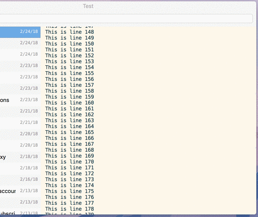The width and height of the screenshot is (258, 217).
Task: Click the search field below the Test title
Action: pyautogui.click(x=126, y=19)
